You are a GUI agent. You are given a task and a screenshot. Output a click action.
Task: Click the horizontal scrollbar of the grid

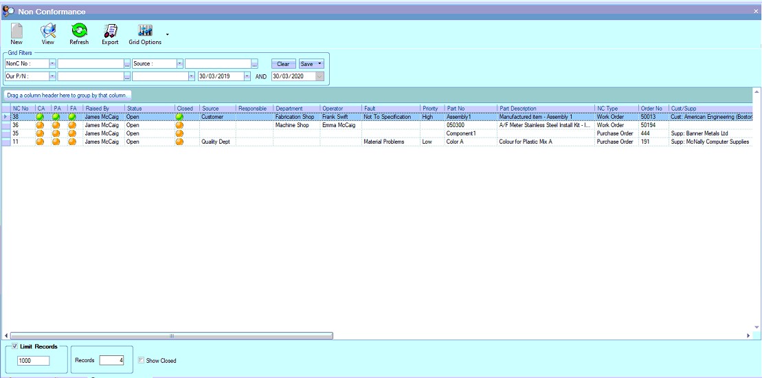pos(170,335)
